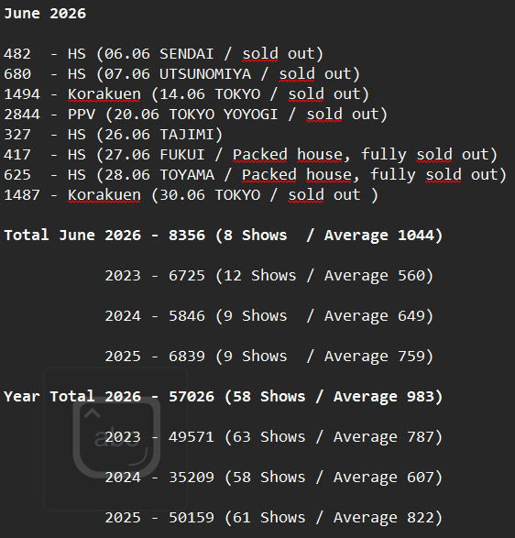
Task: Click "Average 607"
Action: pos(384,478)
